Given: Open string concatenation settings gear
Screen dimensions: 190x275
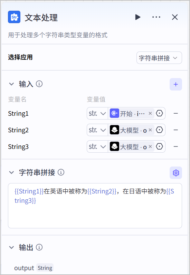Looking at the screenshot, I should click(x=176, y=173).
